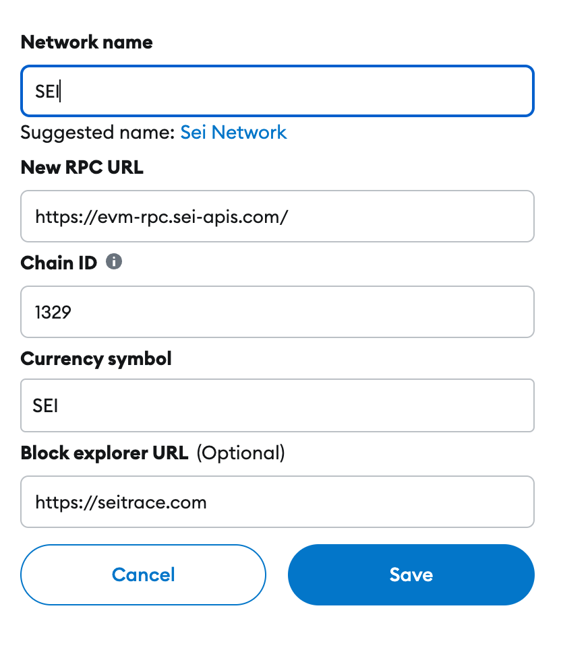Click into the New RPC URL field
Image resolution: width=561 pixels, height=660 pixels.
pos(277,216)
